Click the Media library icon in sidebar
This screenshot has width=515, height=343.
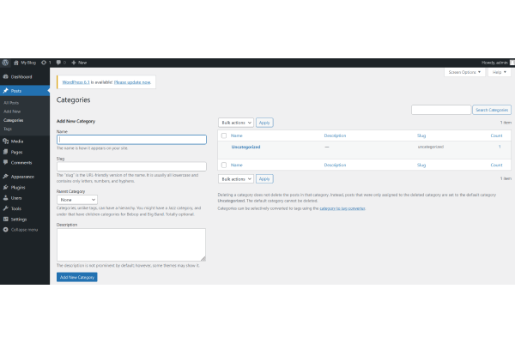tap(6, 141)
